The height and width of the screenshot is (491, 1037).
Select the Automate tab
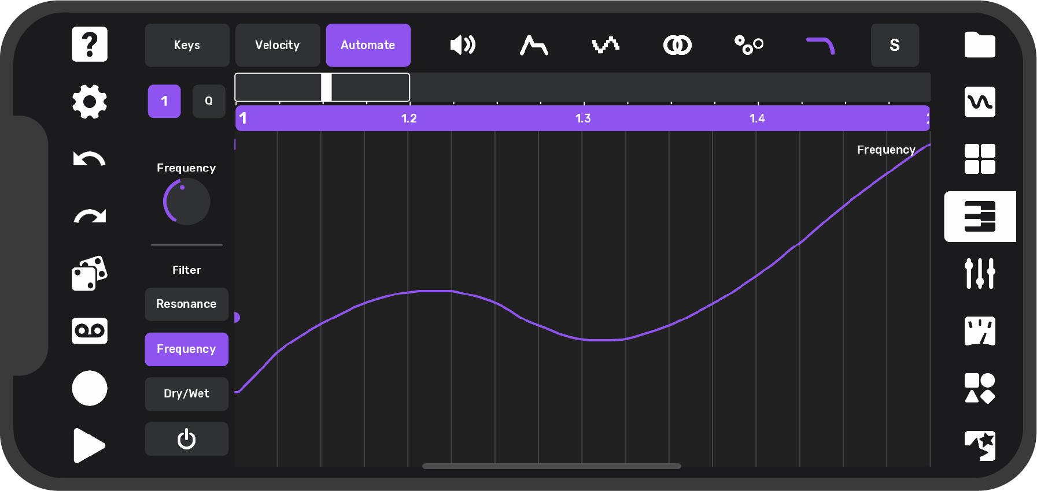point(368,45)
